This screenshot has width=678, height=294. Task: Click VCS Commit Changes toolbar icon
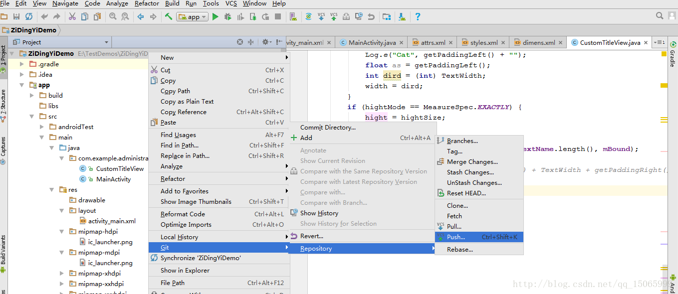pos(334,16)
